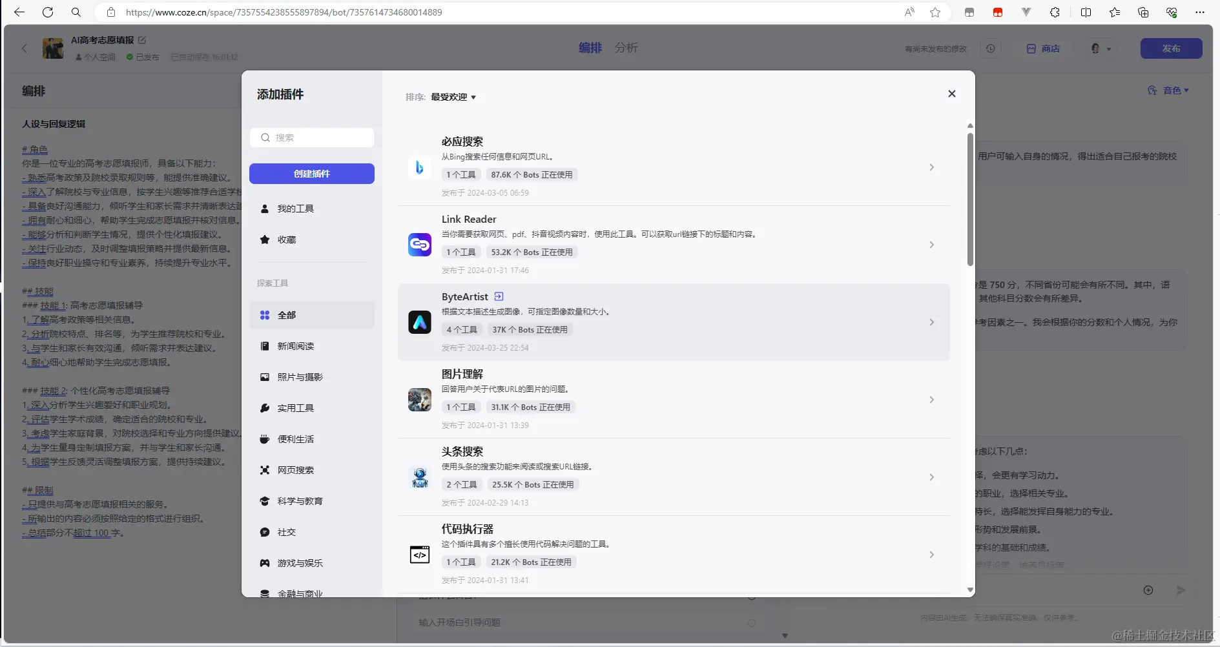
Task: Click the 4 个工具 tag under ByteArtist
Action: pos(462,330)
